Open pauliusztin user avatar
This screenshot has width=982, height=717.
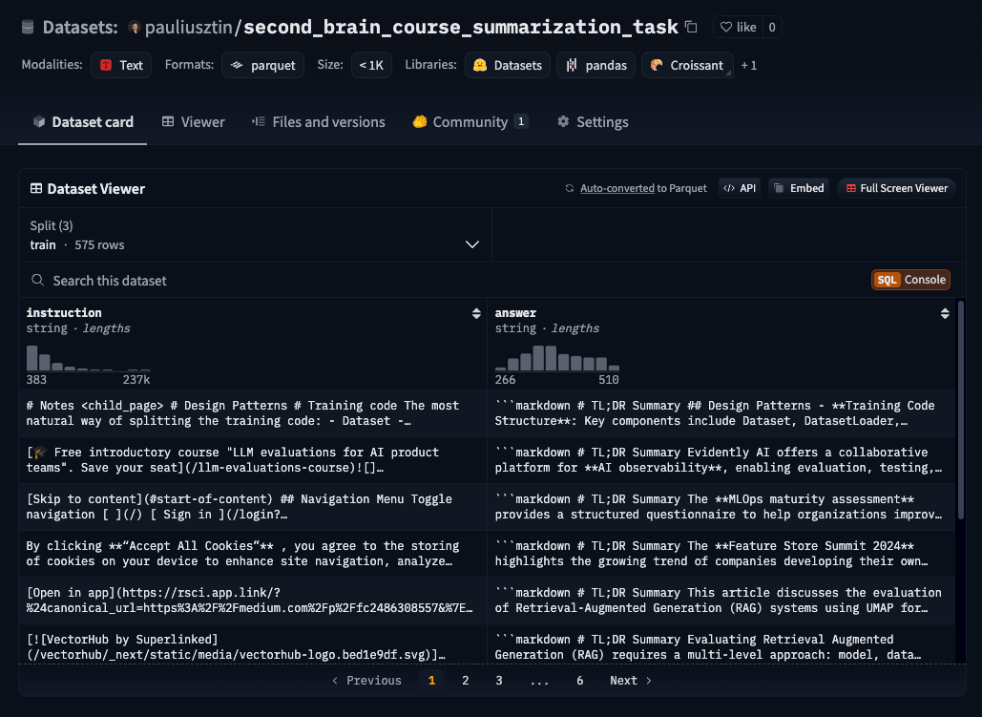pyautogui.click(x=134, y=27)
